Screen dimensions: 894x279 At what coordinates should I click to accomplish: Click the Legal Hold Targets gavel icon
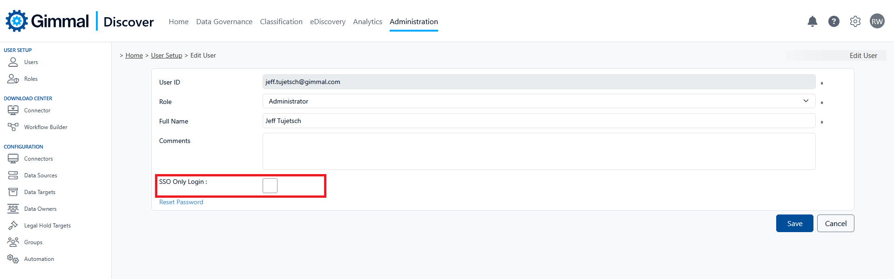(13, 226)
